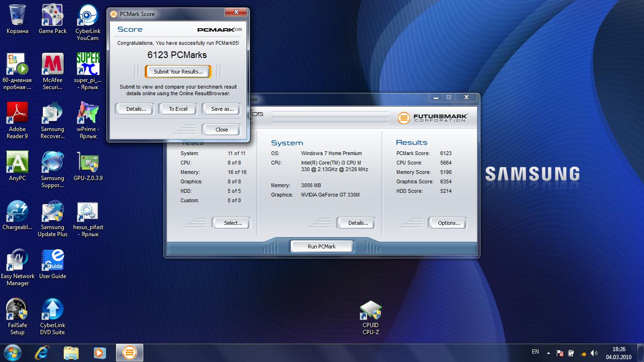Open the Chargeable USB desktop icon
Viewport: 644px width, 362px height.
pyautogui.click(x=17, y=215)
